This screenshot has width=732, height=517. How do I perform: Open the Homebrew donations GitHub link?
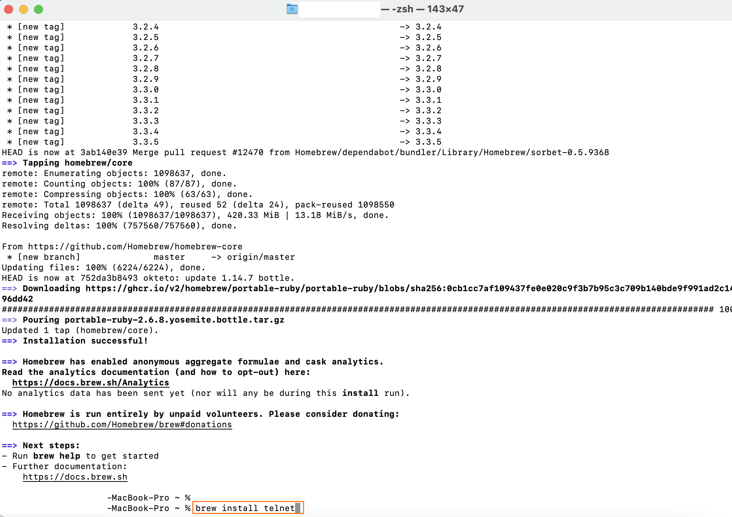pyautogui.click(x=122, y=424)
